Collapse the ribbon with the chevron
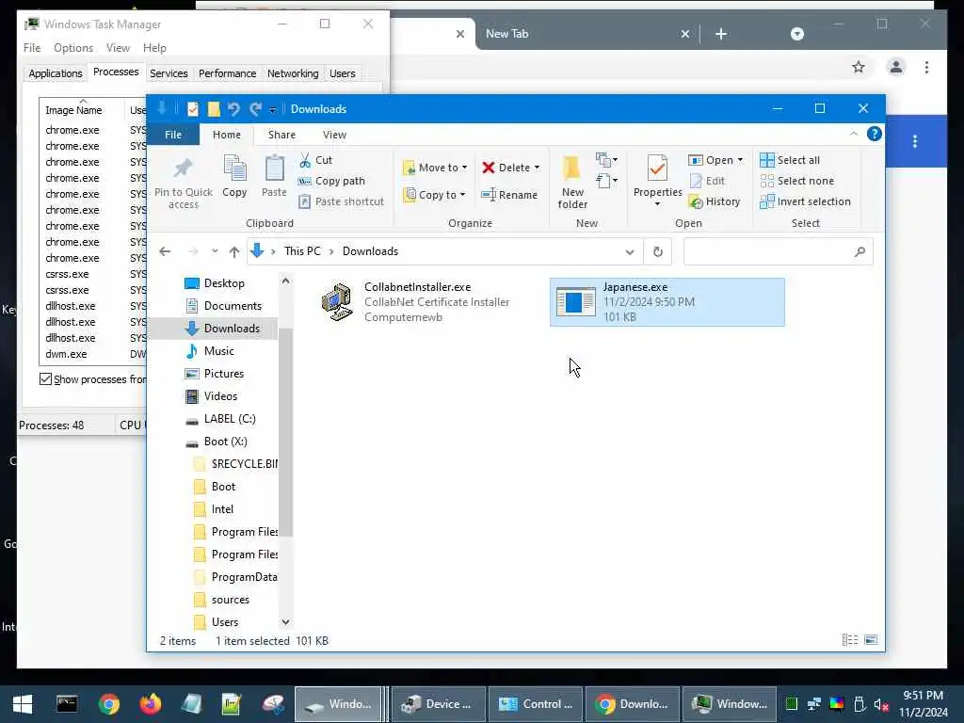The width and height of the screenshot is (964, 723). click(x=853, y=134)
